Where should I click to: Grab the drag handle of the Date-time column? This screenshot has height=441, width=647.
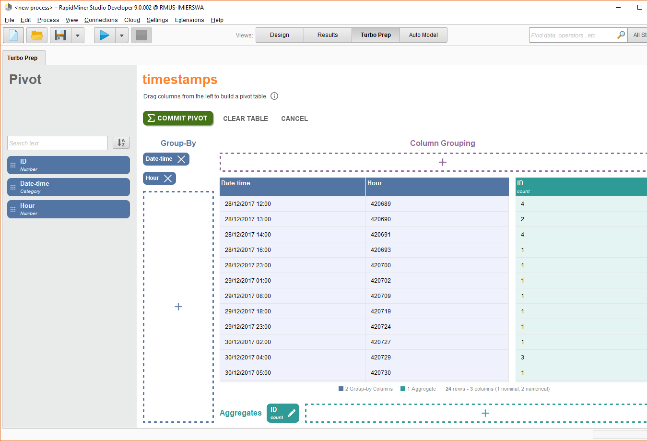click(13, 187)
